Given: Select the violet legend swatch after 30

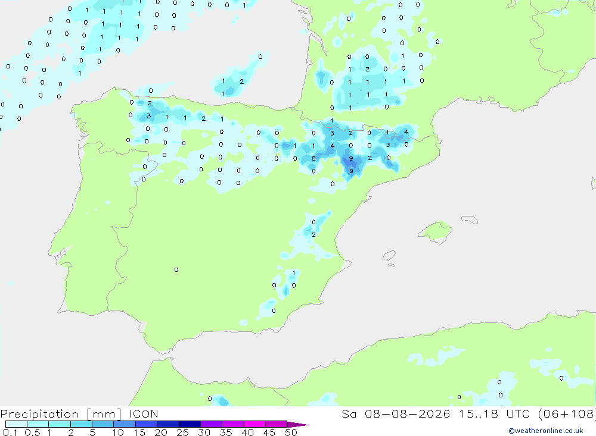Looking at the screenshot, I should coord(211,424).
